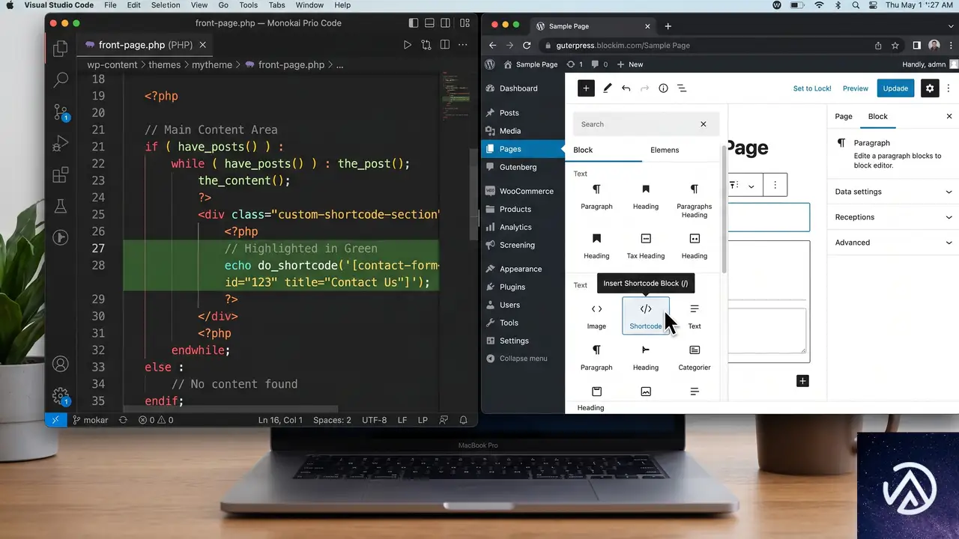Undo last change in WordPress editor
Image resolution: width=959 pixels, height=539 pixels.
click(x=626, y=88)
